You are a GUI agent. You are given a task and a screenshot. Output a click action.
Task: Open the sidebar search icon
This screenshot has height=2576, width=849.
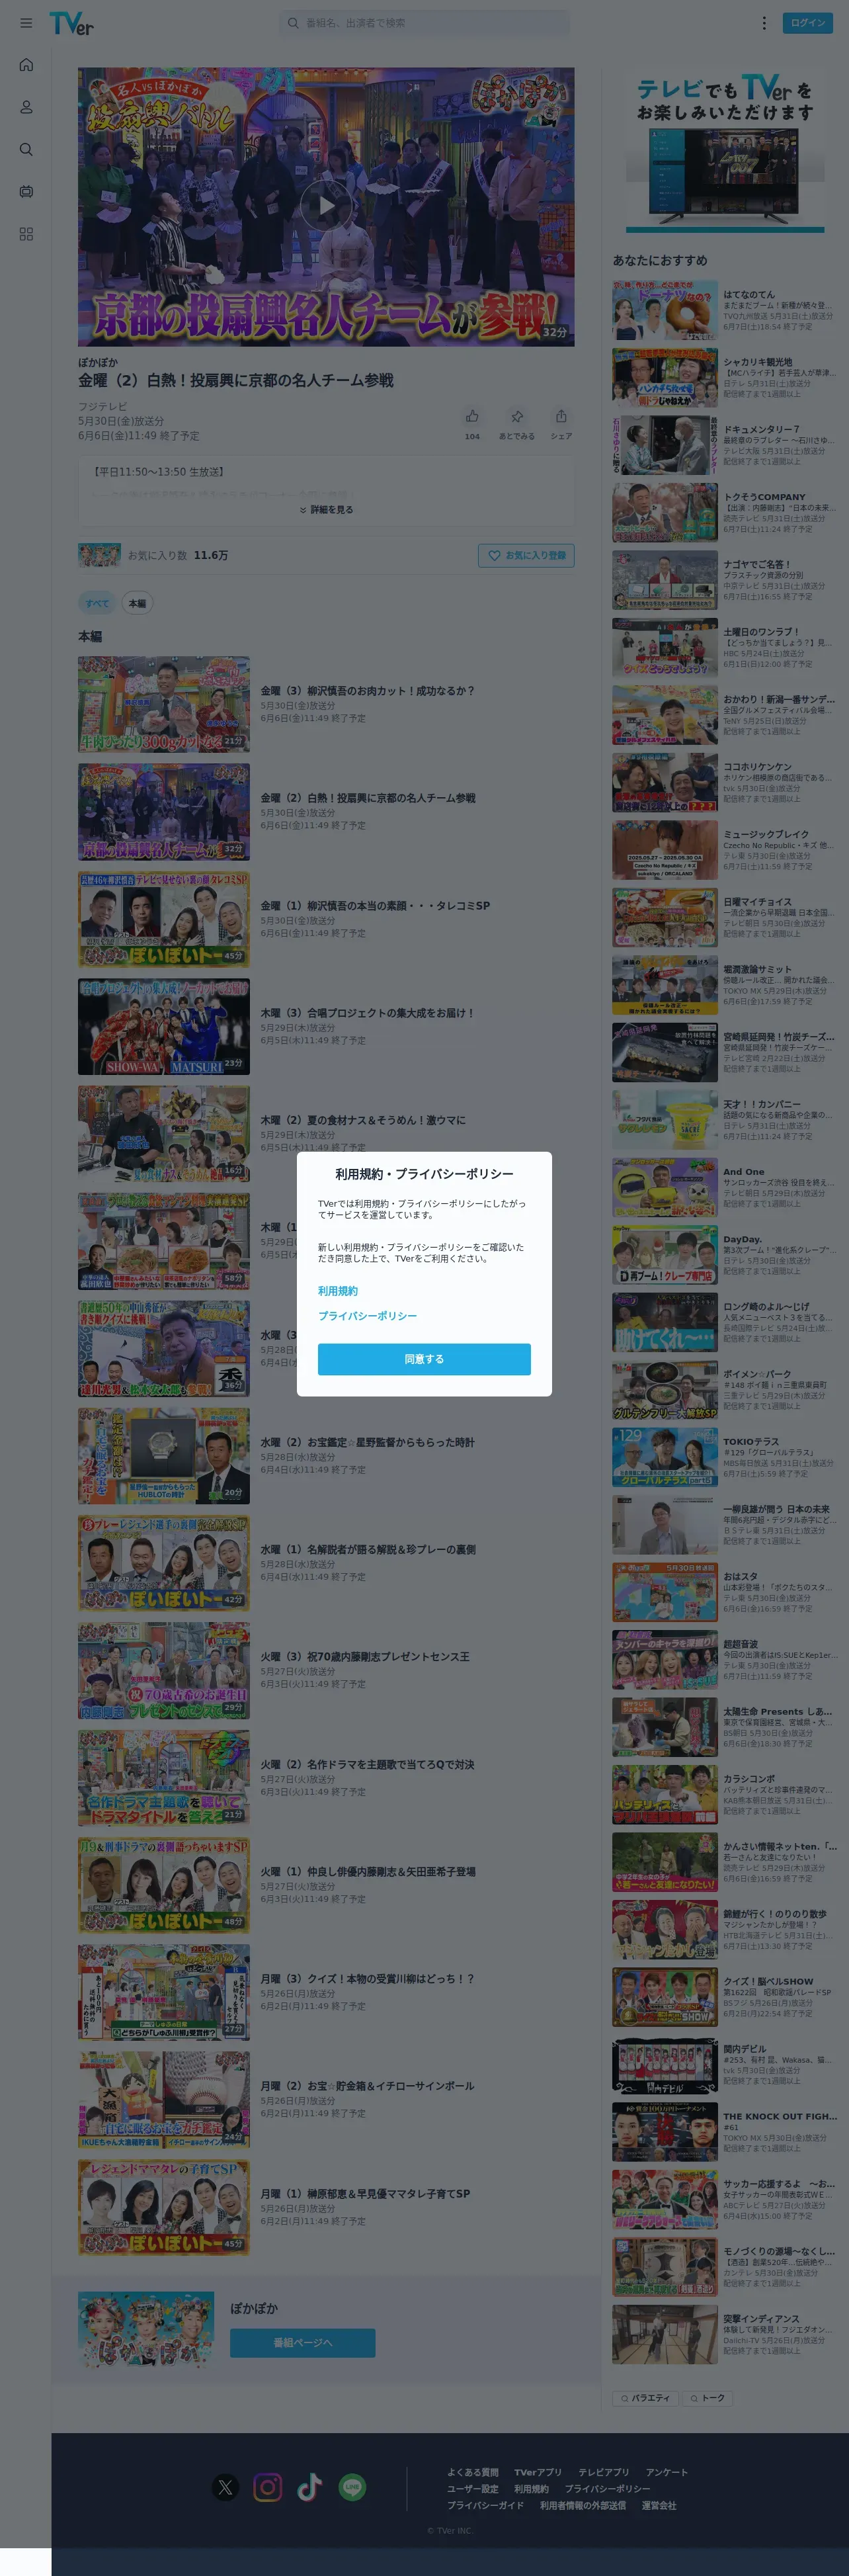26,149
